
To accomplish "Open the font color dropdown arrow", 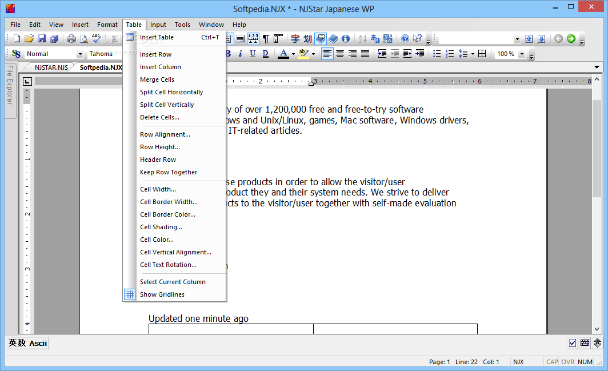I will point(293,54).
